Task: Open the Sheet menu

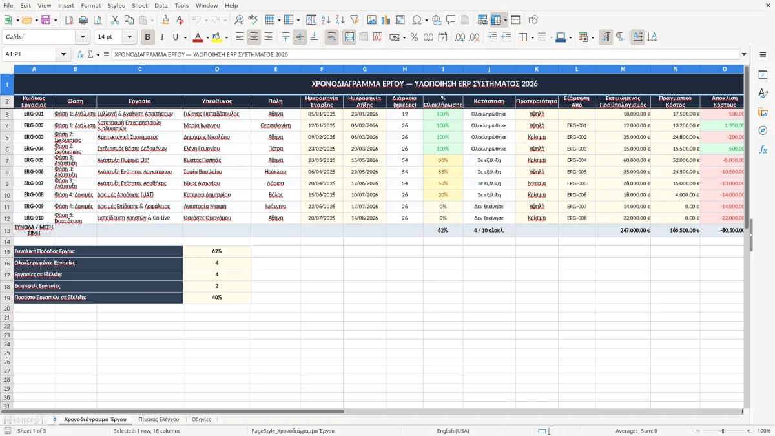Action: click(139, 5)
